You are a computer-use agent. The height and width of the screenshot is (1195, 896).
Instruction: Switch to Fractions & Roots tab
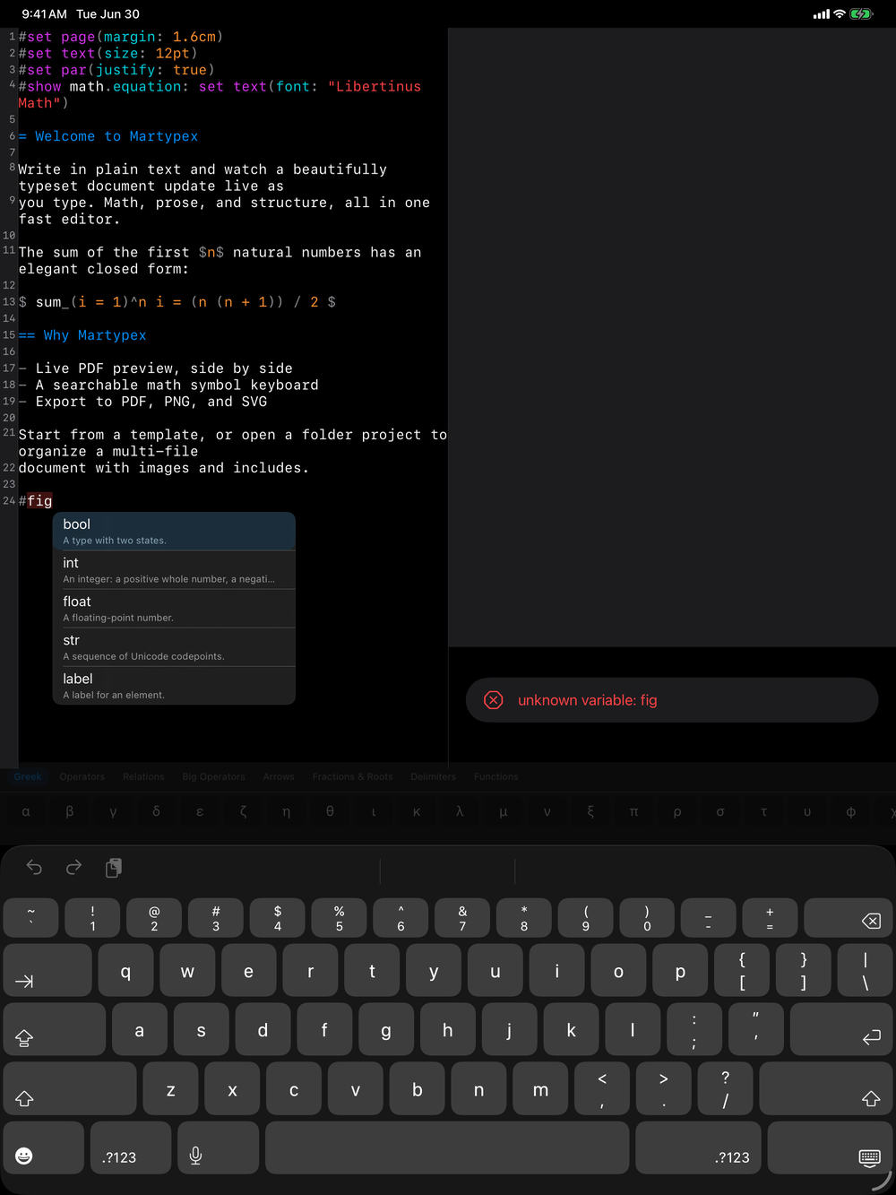click(352, 776)
